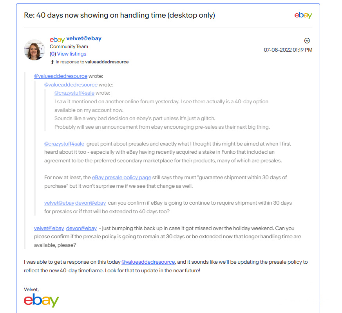Click the post title about 40 days handling time
342x313 pixels.
(x=119, y=15)
